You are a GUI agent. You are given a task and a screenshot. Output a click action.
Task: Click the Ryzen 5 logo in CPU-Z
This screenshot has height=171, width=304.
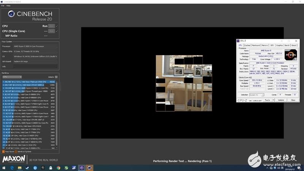[x=290, y=55]
